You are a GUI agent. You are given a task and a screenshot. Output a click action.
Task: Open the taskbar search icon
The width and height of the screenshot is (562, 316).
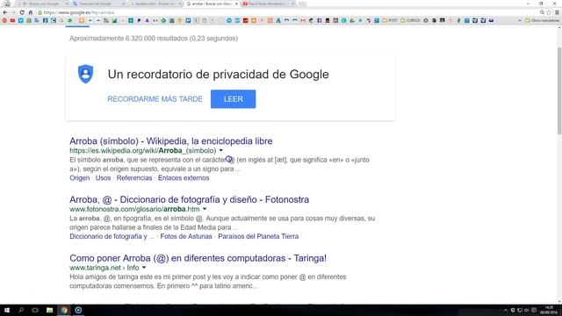pos(21,310)
